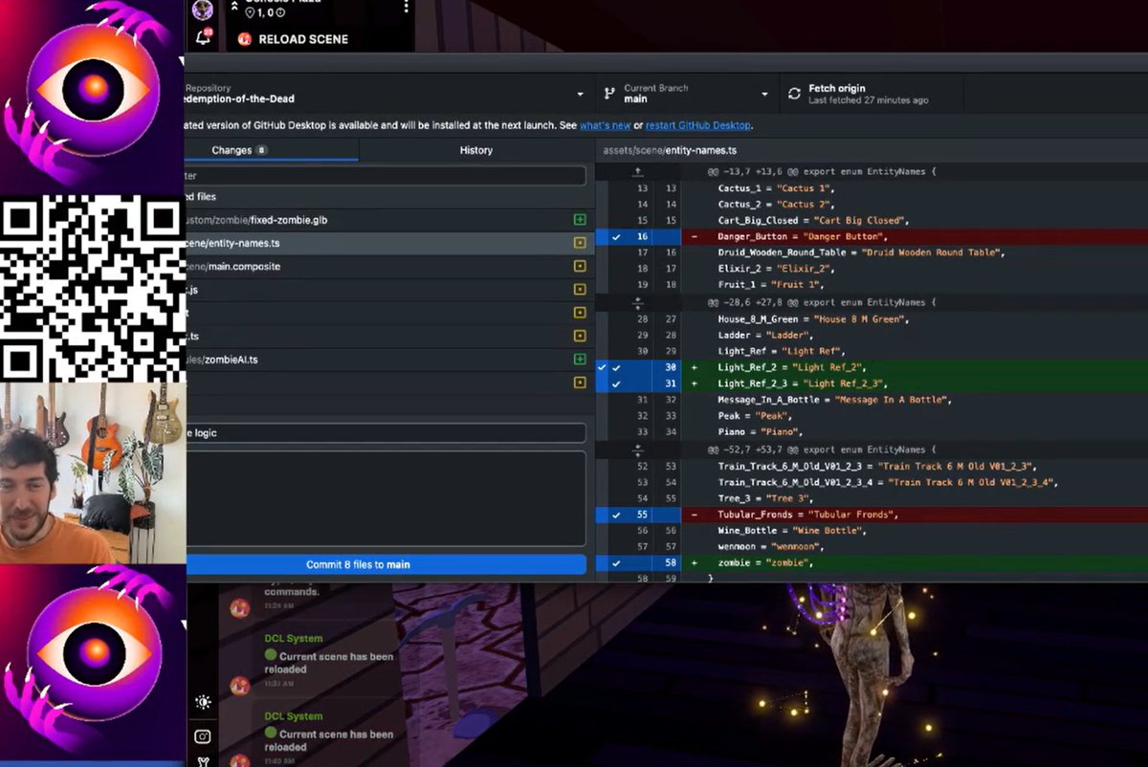Image resolution: width=1148 pixels, height=767 pixels.
Task: Open the redemption-of-the-Dead repository dropdown
Action: [x=383, y=93]
